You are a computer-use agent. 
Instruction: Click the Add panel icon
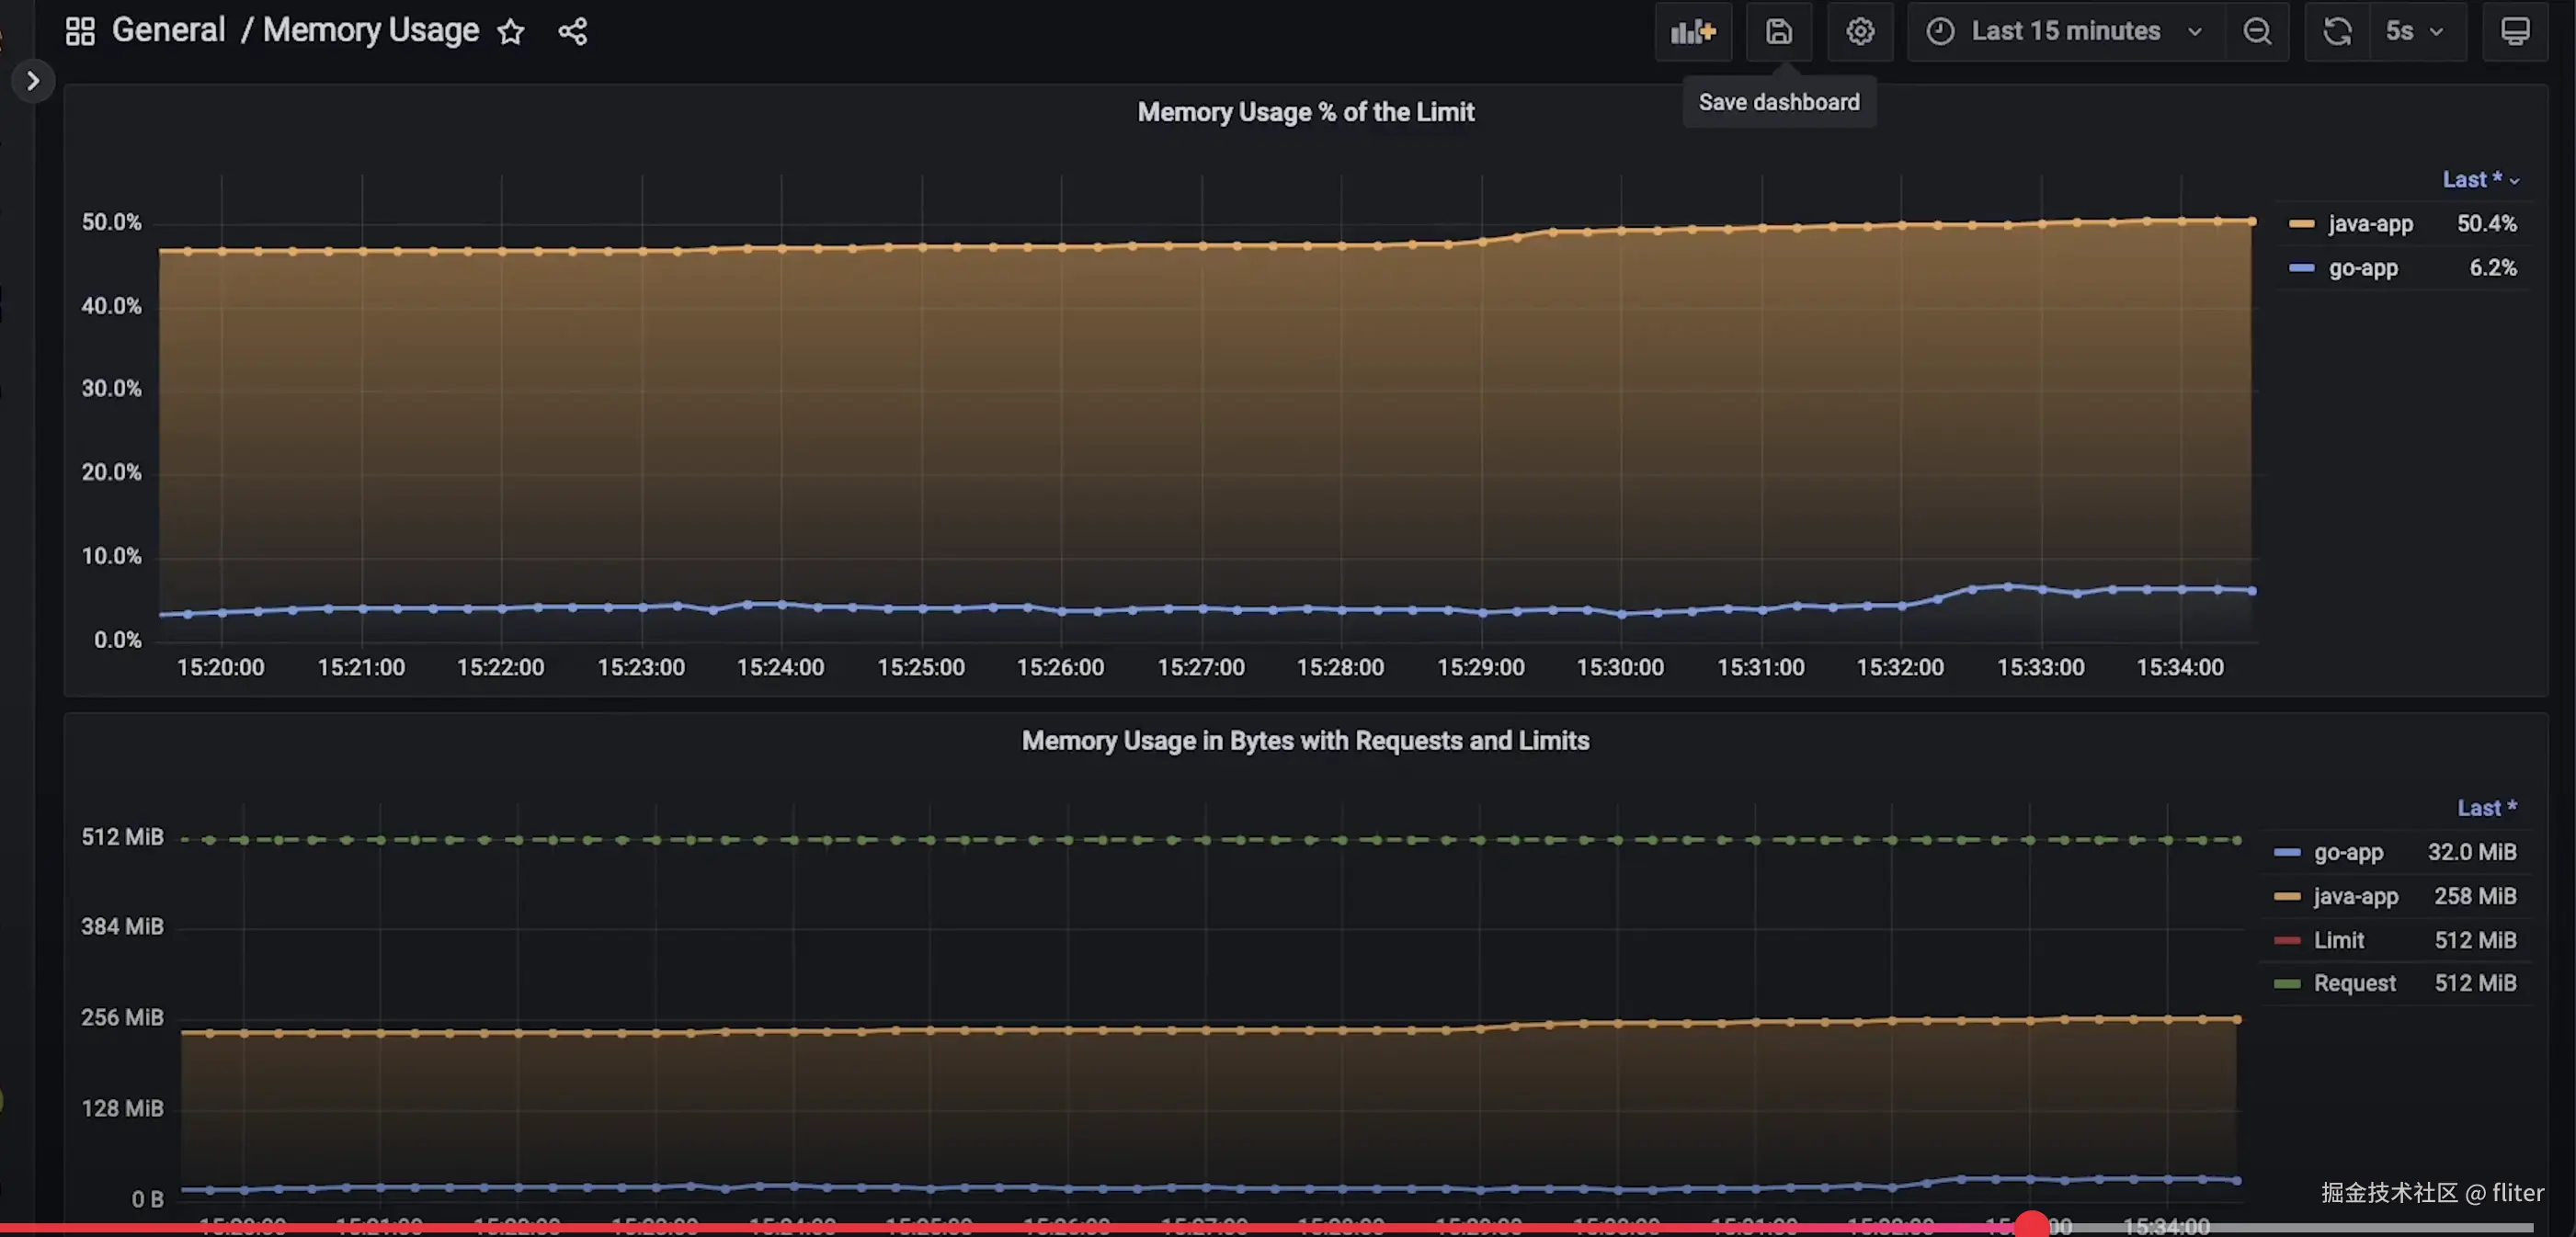(1692, 32)
